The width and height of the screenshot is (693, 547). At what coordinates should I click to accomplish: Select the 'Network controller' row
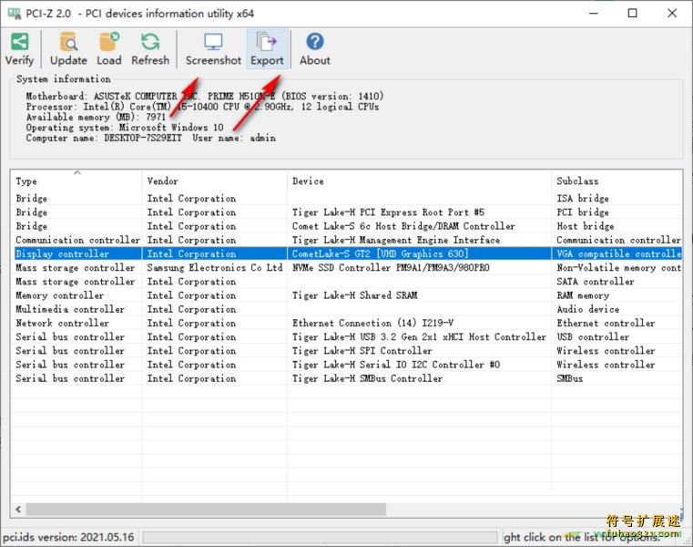(x=347, y=323)
